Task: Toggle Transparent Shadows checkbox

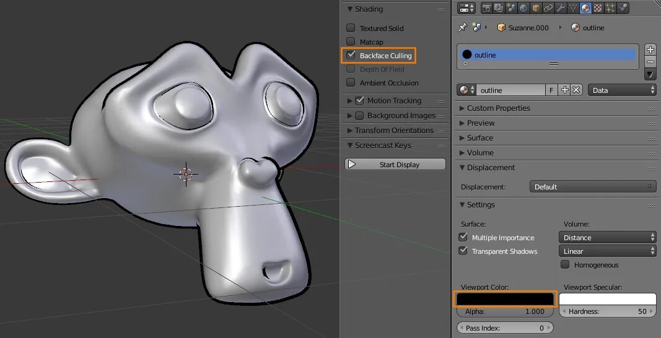Action: click(463, 251)
